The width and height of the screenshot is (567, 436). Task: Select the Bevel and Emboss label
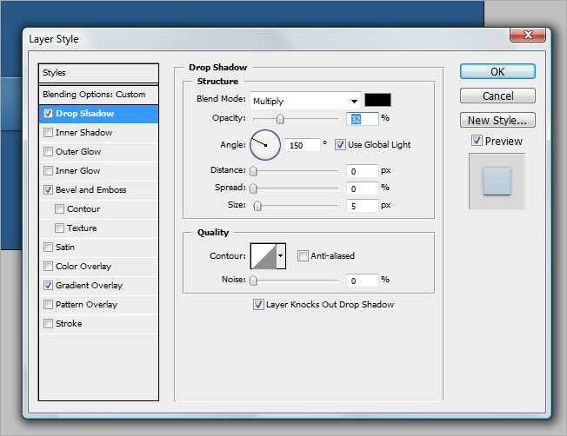[x=90, y=189]
